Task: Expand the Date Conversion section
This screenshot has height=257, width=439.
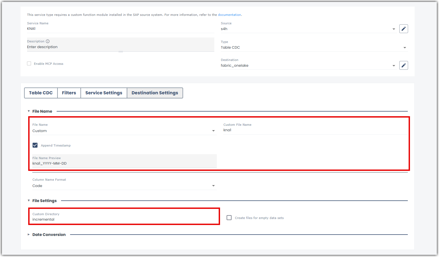Action: (29, 235)
